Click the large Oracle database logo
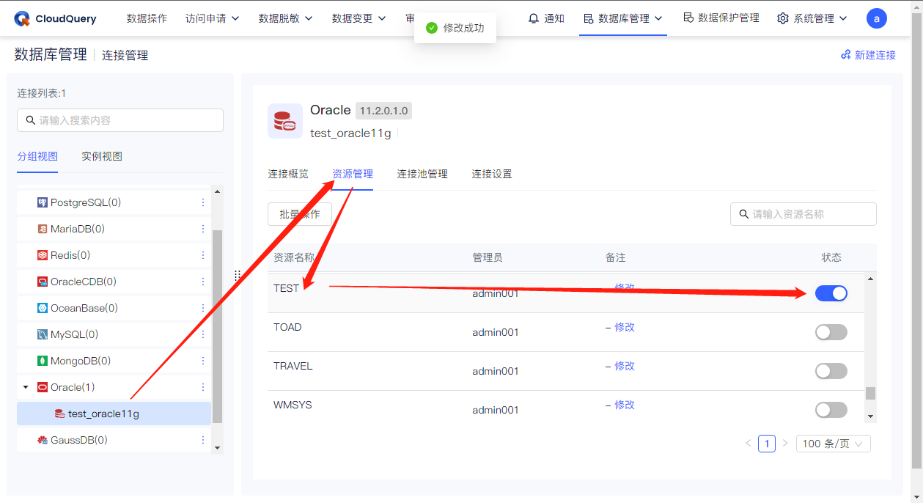The height and width of the screenshot is (503, 923). (x=285, y=121)
